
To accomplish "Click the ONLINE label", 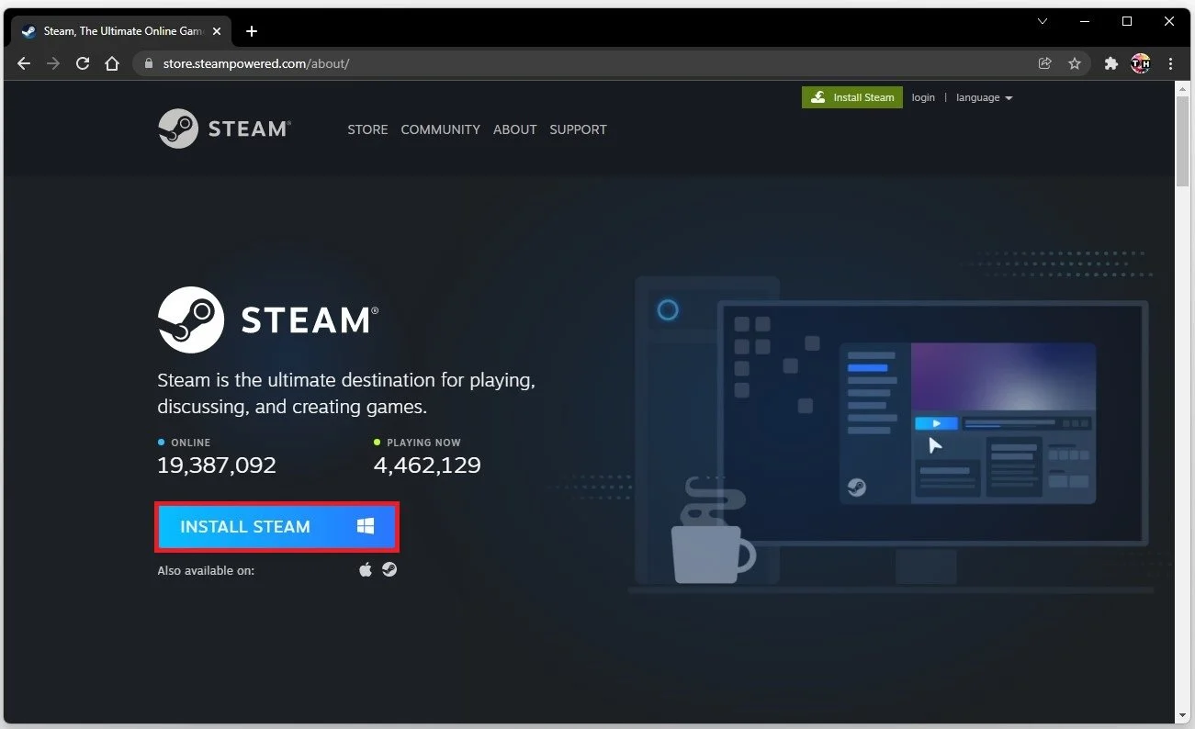I will coord(190,443).
